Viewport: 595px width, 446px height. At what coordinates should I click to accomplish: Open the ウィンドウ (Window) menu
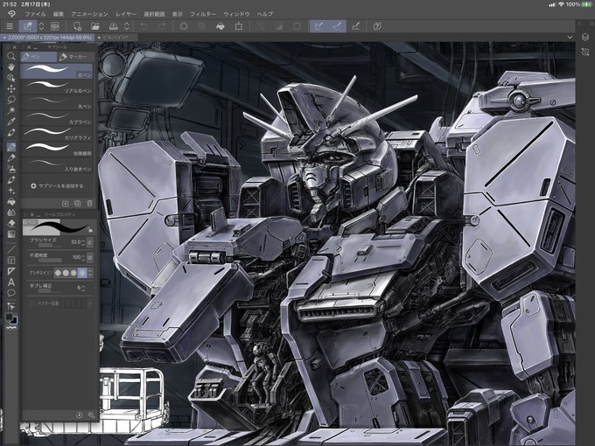236,14
